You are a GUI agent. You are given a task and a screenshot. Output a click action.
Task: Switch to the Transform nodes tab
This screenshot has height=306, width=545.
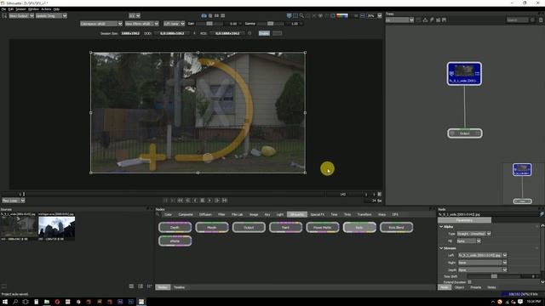tap(364, 214)
